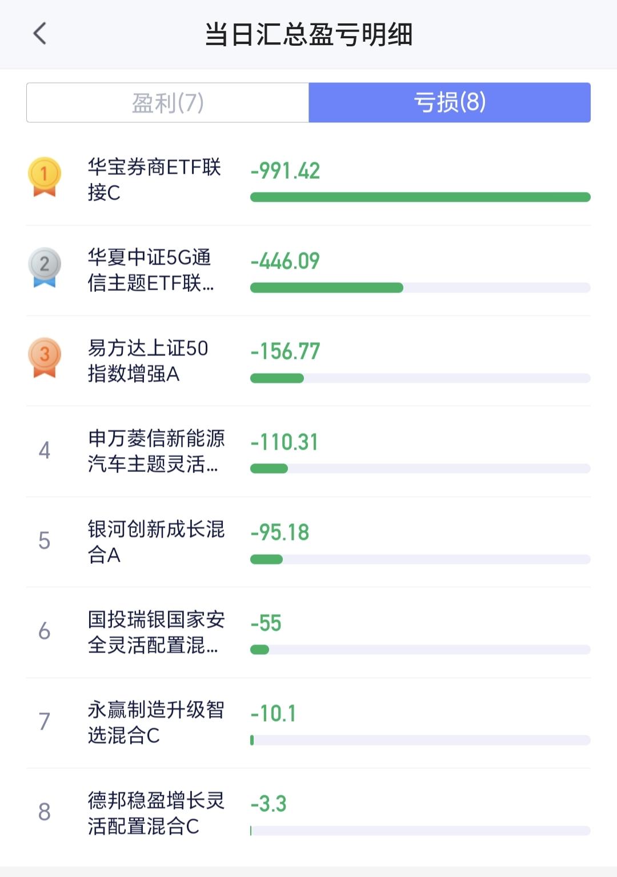Select the 亏损(8) tab
Viewport: 617px width, 877px height.
(450, 103)
